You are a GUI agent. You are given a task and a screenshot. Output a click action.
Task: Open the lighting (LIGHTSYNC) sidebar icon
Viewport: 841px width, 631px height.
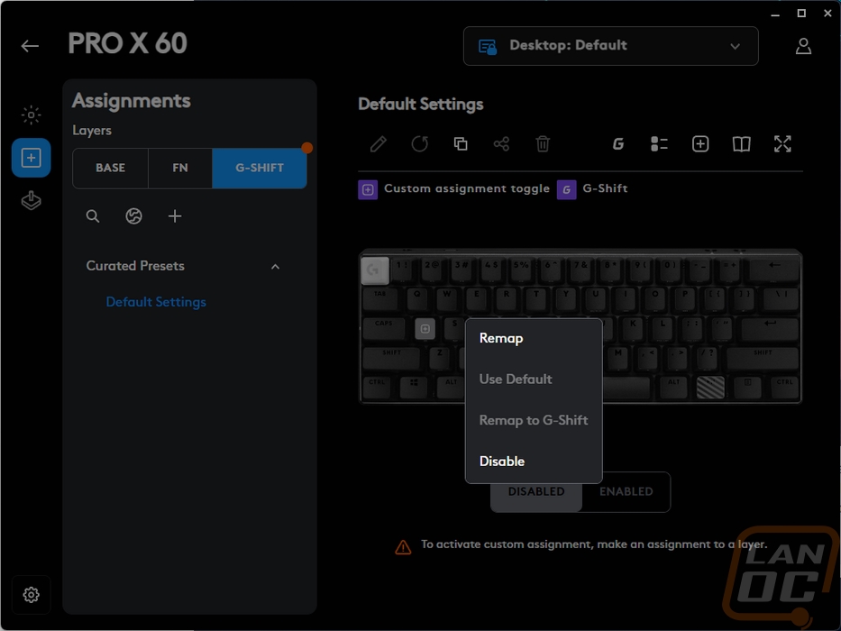(32, 114)
